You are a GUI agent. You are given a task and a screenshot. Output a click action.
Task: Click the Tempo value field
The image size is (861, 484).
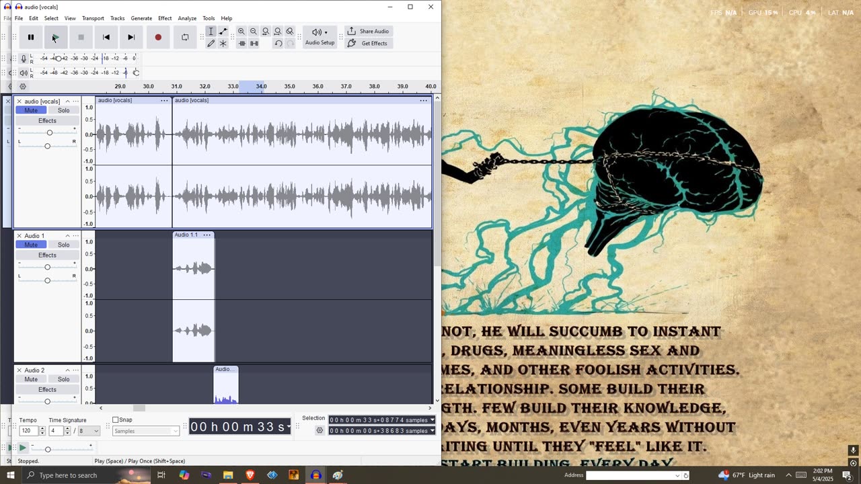(28, 431)
